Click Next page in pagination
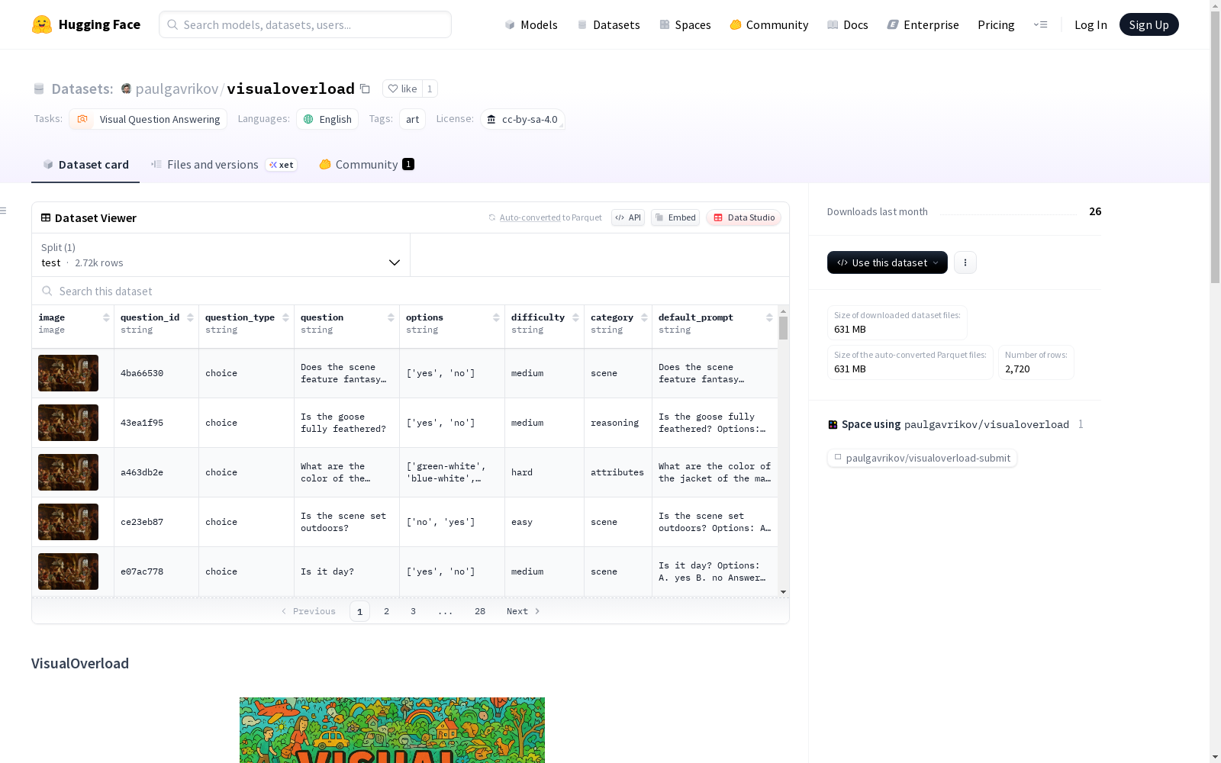Screen dimensions: 1221x763 (x=524, y=611)
